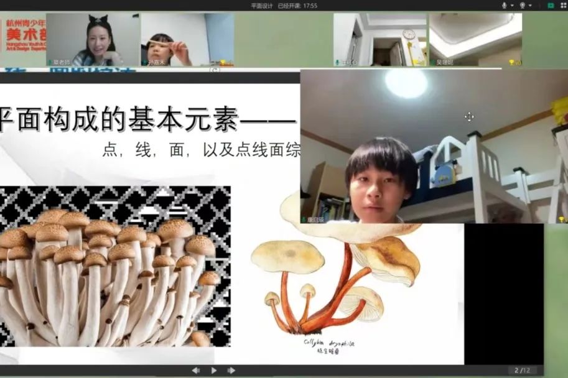The image size is (568, 378).
Task: Click the 2/12 page indicator
Action: coord(521,370)
